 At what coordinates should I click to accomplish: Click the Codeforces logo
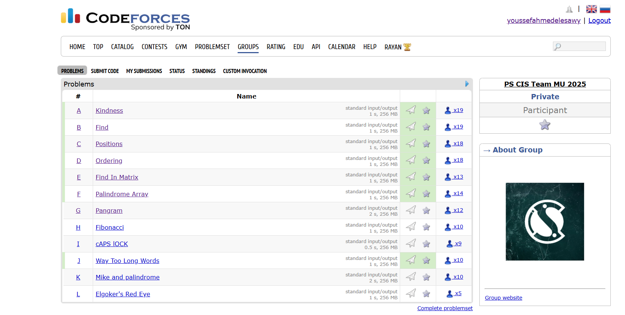(125, 19)
